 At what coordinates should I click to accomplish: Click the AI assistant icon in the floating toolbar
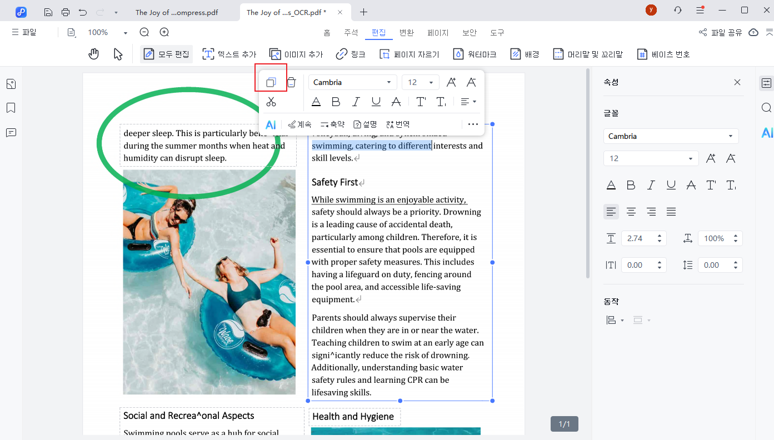271,124
